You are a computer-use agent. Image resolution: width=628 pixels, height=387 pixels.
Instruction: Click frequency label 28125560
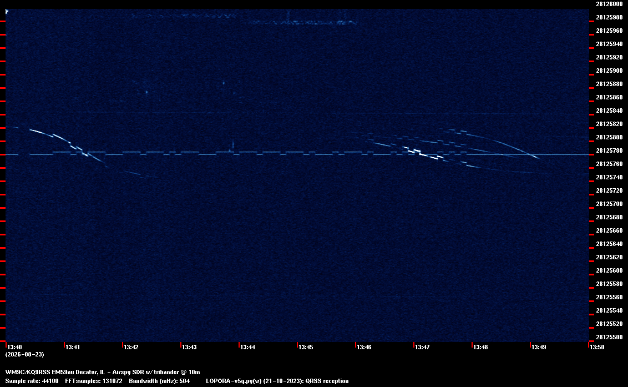tap(609, 297)
